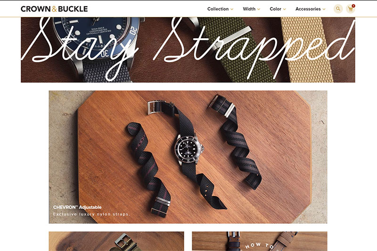377x251 pixels.
Task: Open the Stay Strapped hero banner
Action: (x=188, y=50)
